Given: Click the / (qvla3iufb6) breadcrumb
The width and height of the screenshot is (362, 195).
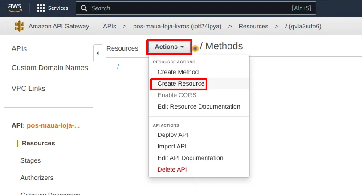Looking at the screenshot, I should pos(303,27).
